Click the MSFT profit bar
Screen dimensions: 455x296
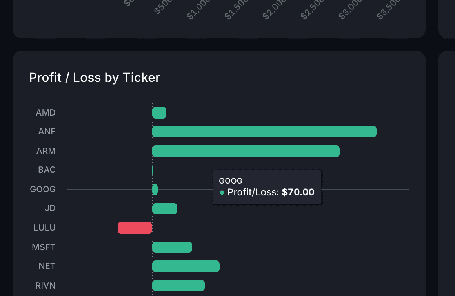(x=172, y=247)
